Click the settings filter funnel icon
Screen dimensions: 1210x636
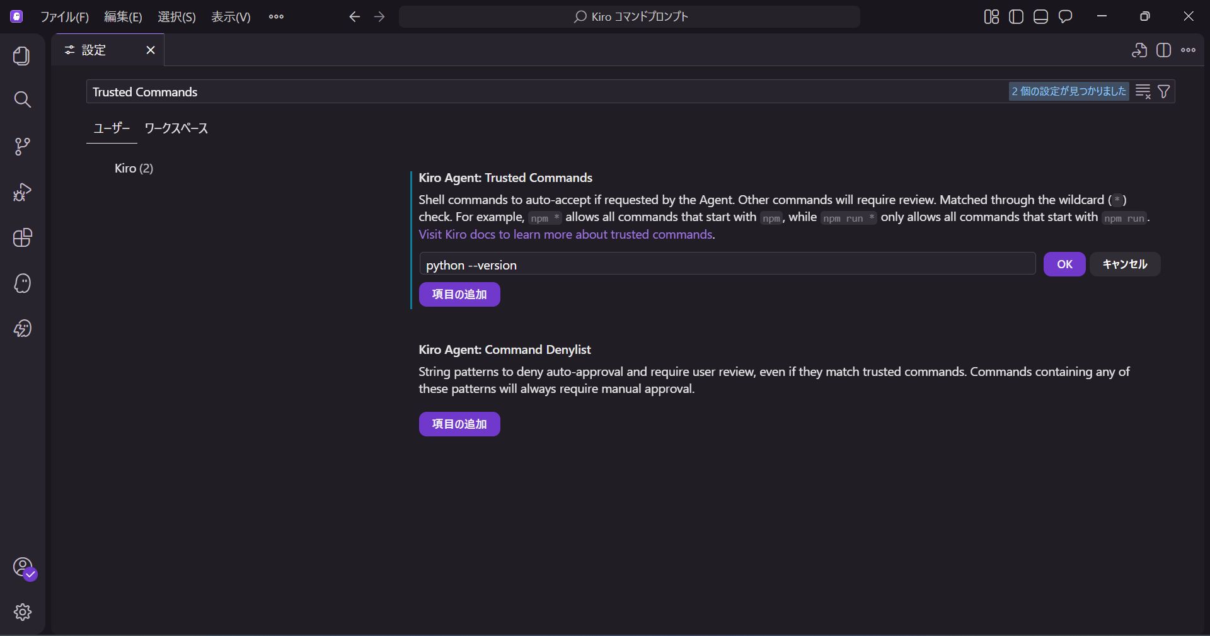pos(1164,92)
